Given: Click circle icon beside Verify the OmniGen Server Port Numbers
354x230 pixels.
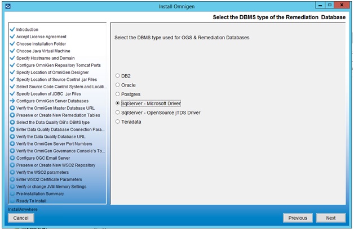Looking at the screenshot, I should coord(12,144).
